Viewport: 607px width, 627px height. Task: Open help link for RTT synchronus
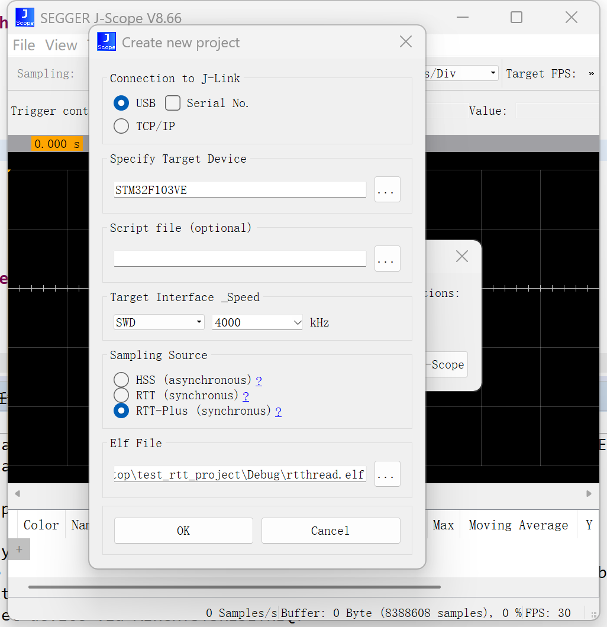(246, 396)
